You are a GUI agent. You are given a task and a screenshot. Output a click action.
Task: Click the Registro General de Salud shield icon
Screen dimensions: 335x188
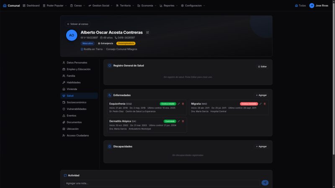click(x=110, y=66)
